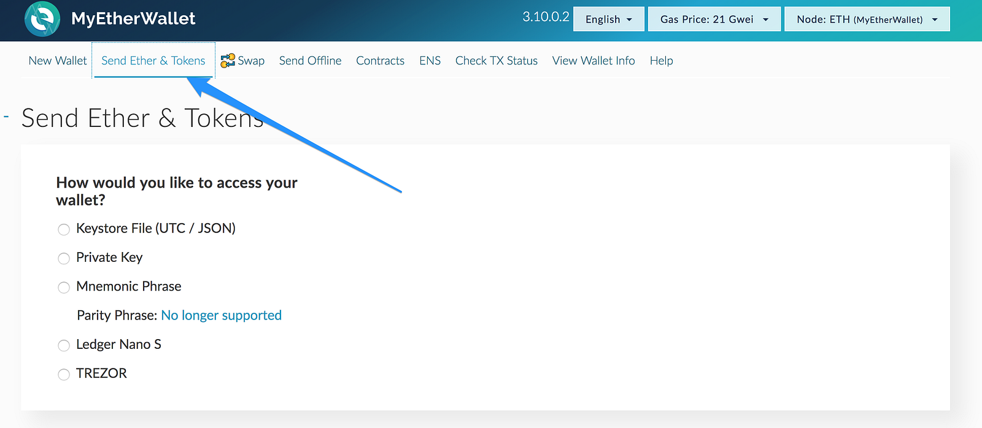Choose TREZOR as wallet access
Image resolution: width=982 pixels, height=428 pixels.
coord(64,374)
